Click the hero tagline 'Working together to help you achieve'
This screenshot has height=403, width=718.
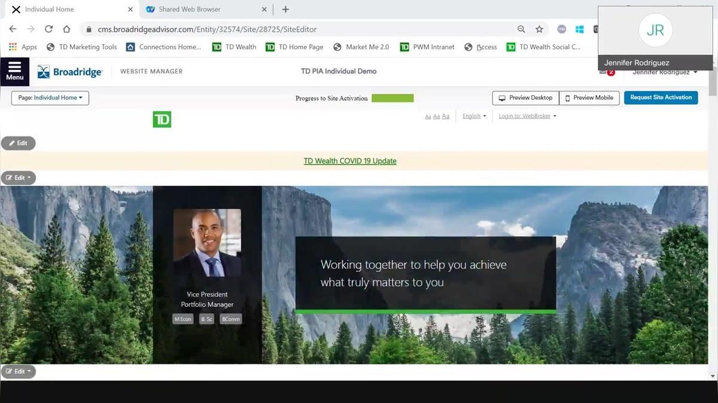click(413, 265)
